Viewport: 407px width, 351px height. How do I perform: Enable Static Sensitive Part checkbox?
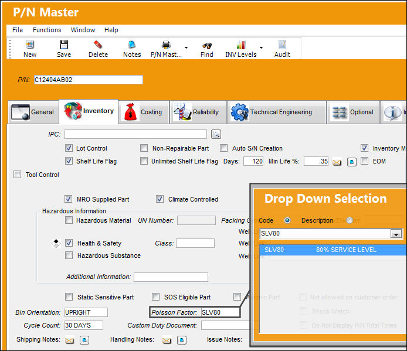tap(69, 297)
